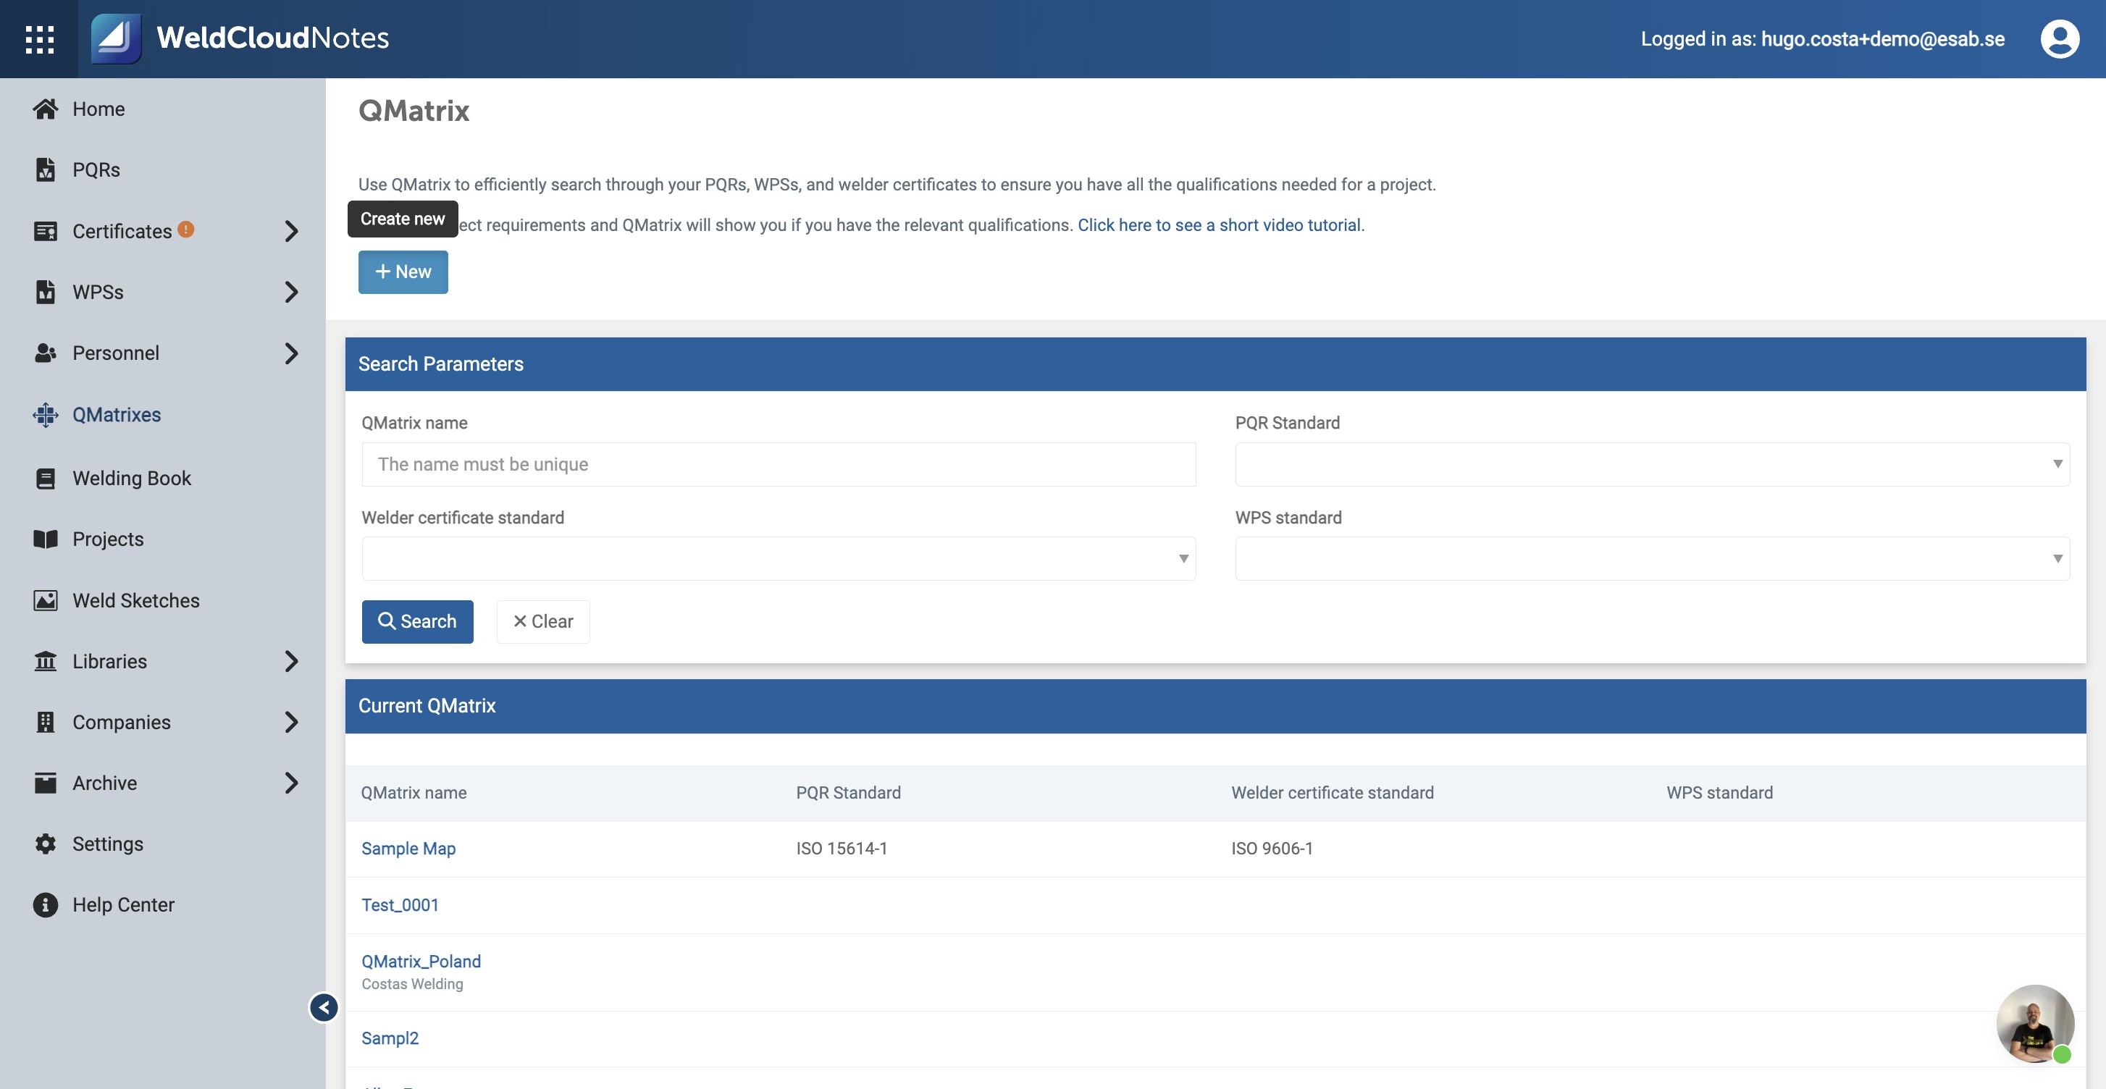Open Settings menu item
The image size is (2106, 1089).
coord(108,844)
